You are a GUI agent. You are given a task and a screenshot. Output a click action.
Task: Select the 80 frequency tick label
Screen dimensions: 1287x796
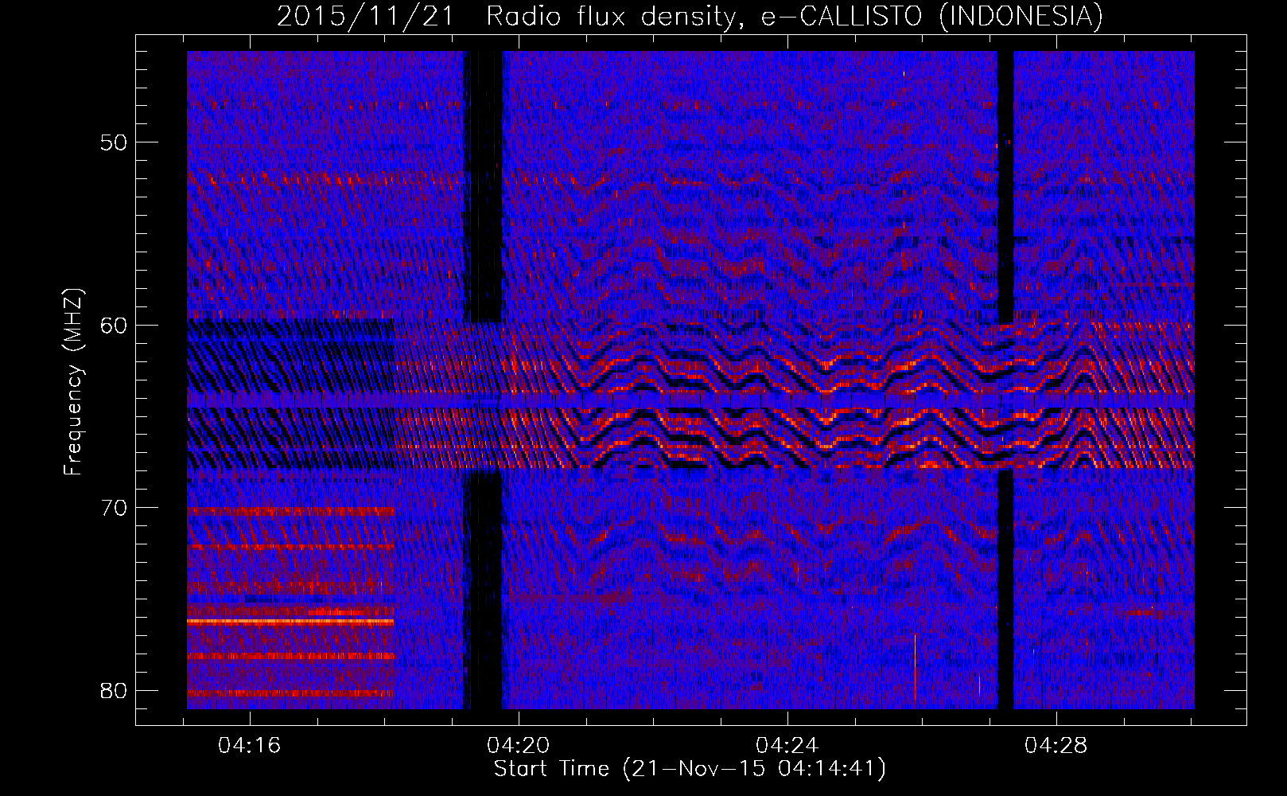coord(115,690)
